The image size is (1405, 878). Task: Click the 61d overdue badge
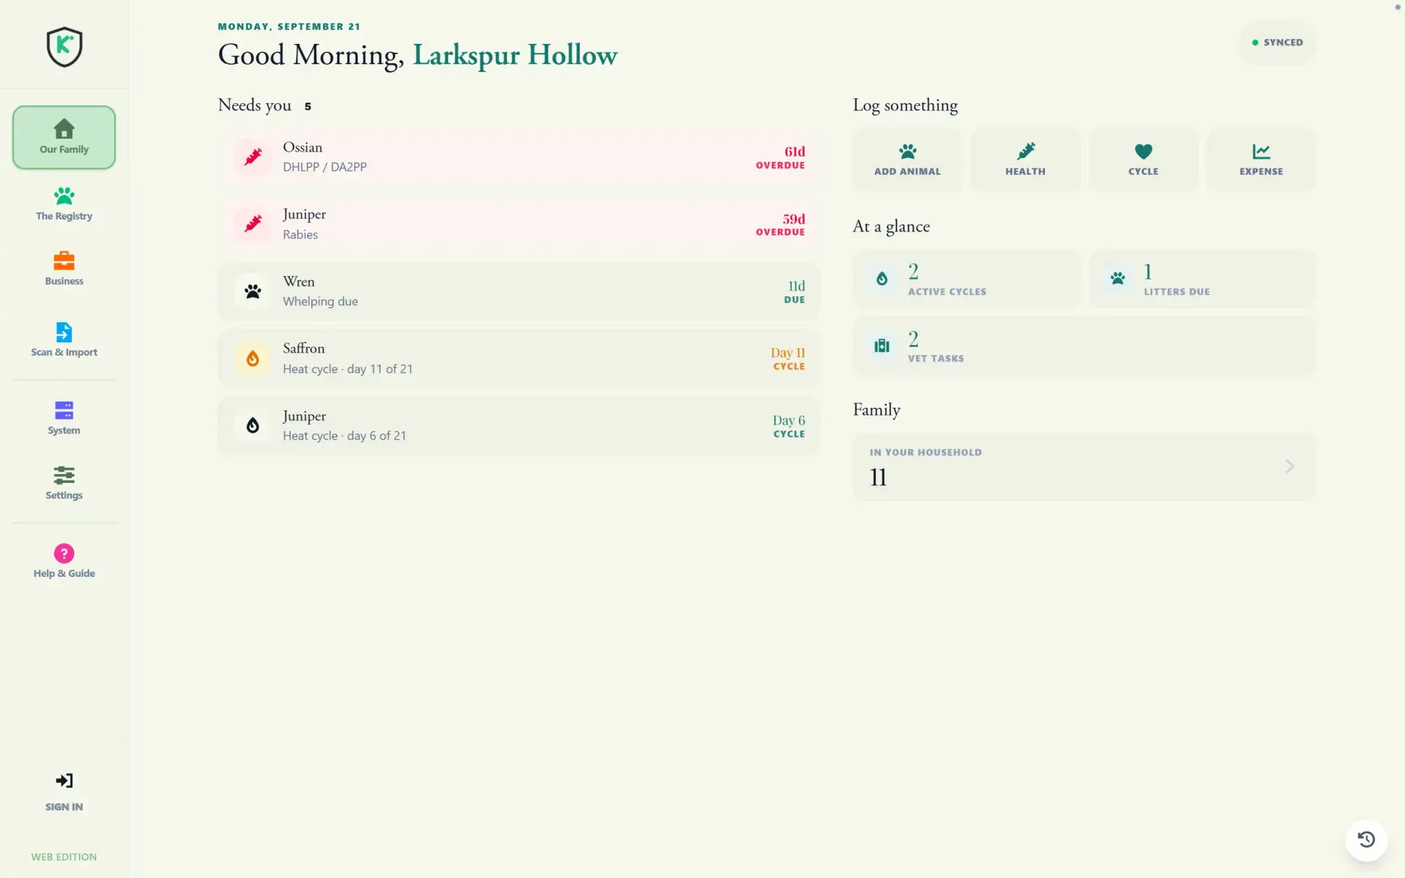(x=780, y=157)
